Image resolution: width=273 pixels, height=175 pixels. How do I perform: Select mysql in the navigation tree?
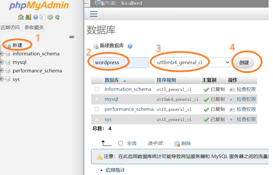(x=19, y=62)
